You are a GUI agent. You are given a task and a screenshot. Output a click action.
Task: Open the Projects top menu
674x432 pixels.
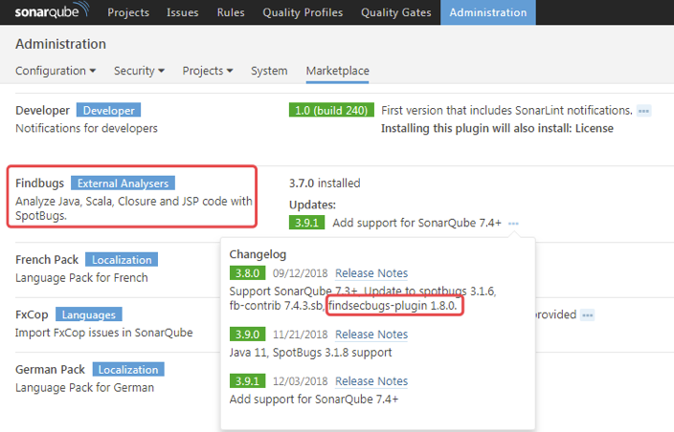point(128,12)
